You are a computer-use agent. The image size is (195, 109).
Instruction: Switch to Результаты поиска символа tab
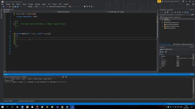click(26, 101)
